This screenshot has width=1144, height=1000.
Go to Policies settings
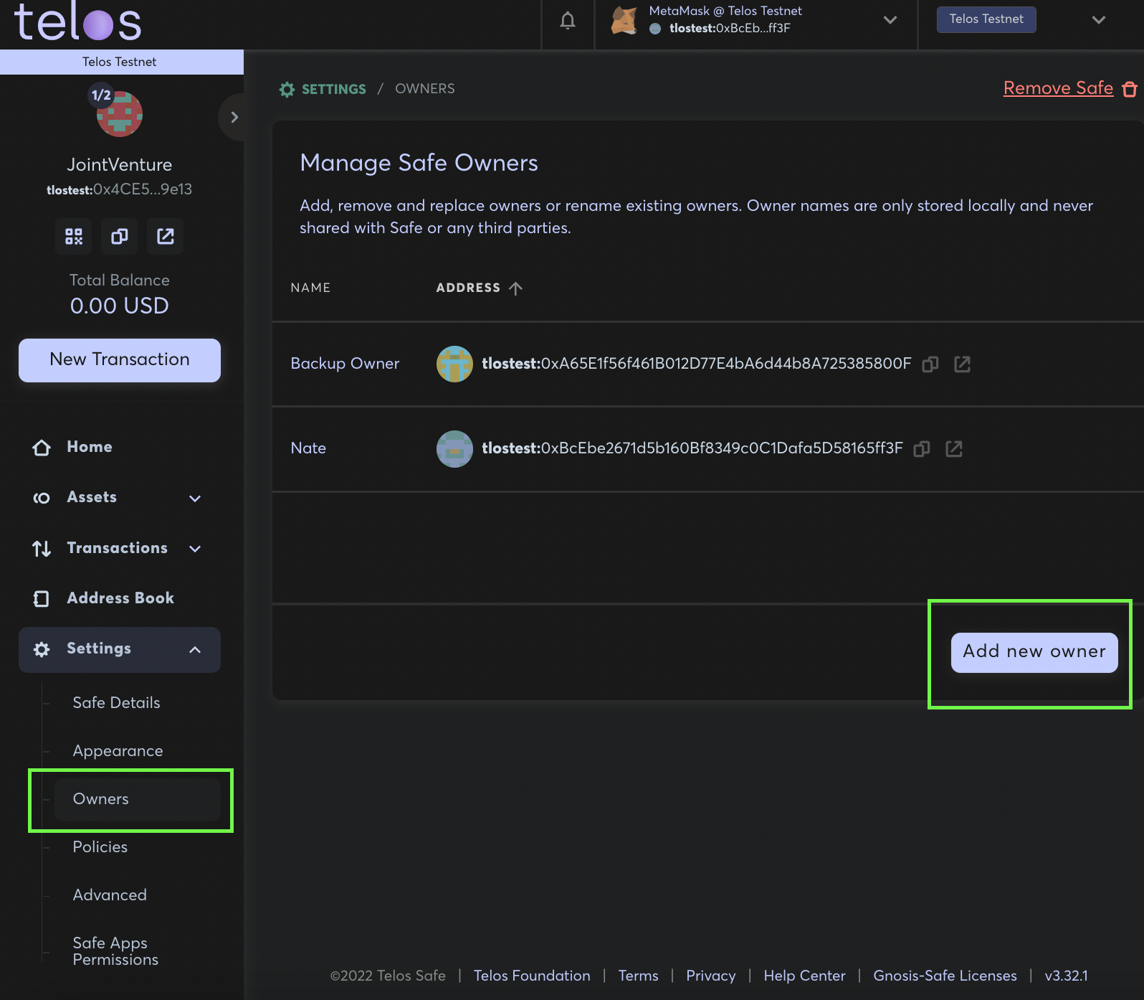point(100,847)
